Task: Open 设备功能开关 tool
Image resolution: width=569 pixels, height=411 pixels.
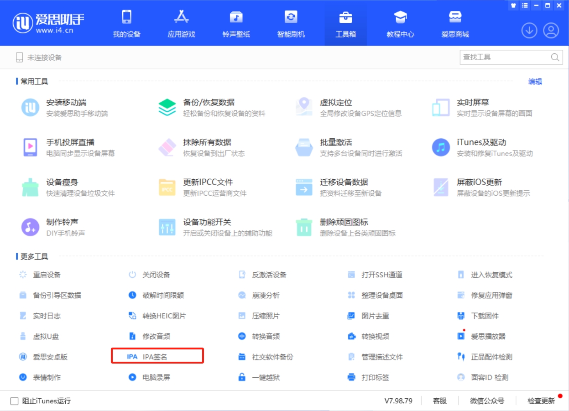Action: [215, 227]
